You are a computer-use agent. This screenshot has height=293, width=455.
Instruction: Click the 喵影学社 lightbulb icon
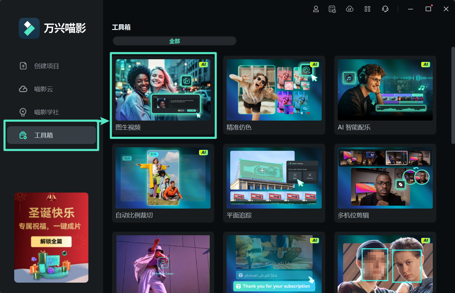tap(23, 112)
